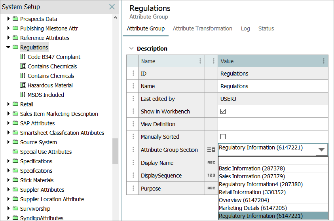Viewport: 334px width, 221px height.
Task: Click the MSDS Included attribute icon
Action: 23,94
